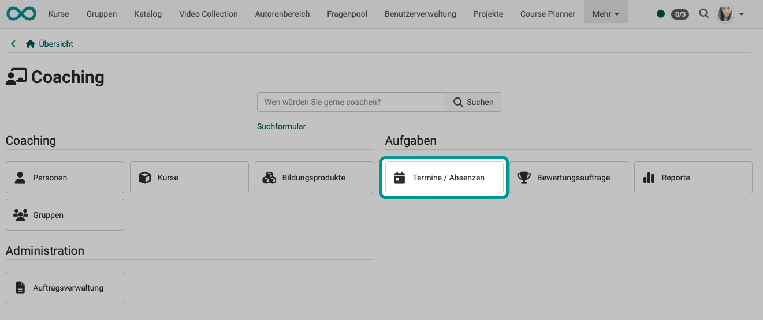
Task: Focus the 'Wen würden Sie gerne coachen?' field
Action: coord(351,102)
